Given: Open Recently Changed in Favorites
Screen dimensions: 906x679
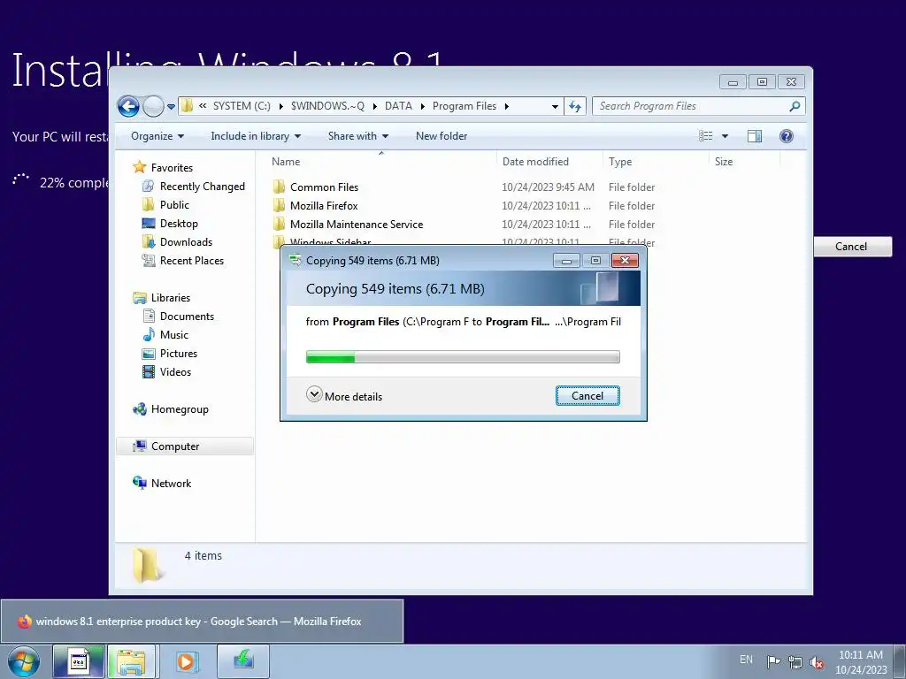Looking at the screenshot, I should click(x=203, y=187).
